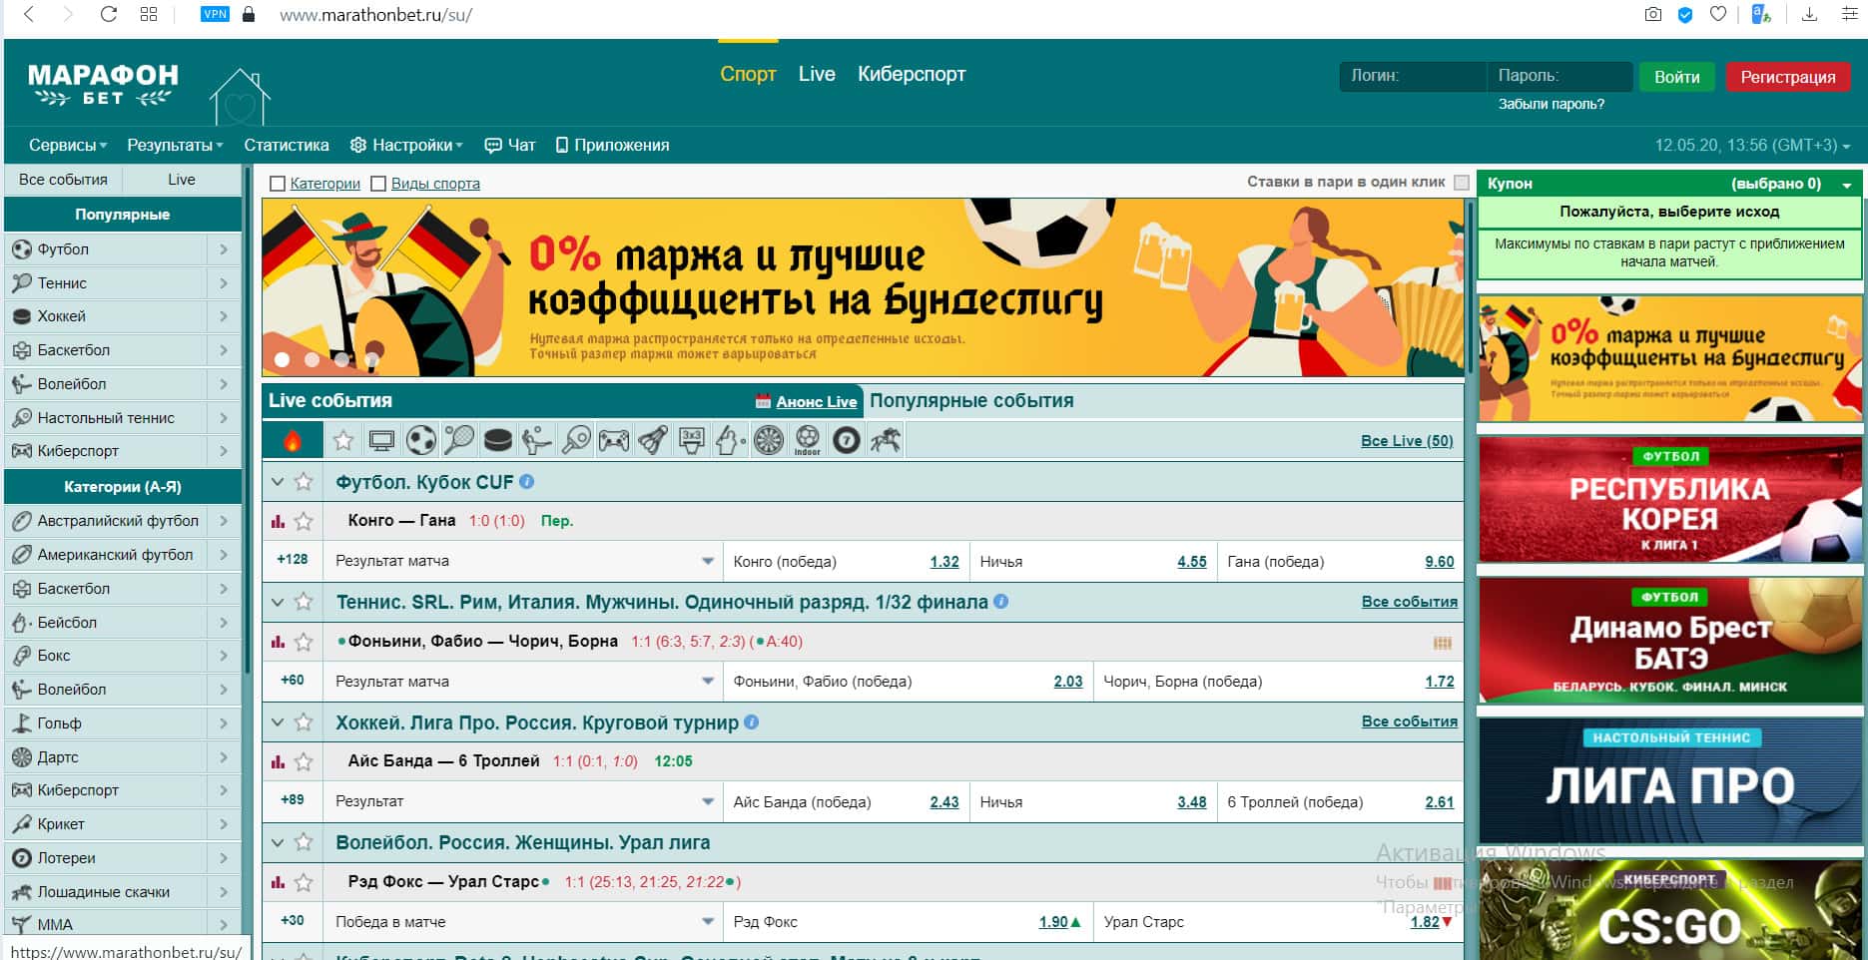
Task: Add Конго — Гана match to favorites star
Action: click(305, 521)
